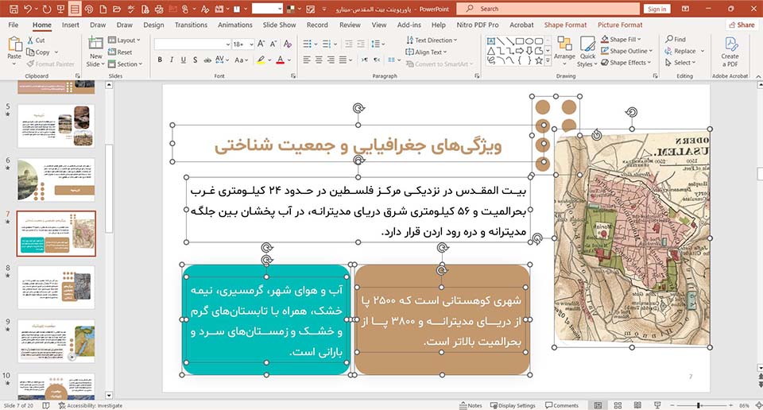This screenshot has height=410, width=763.
Task: Click the Sign in button
Action: click(657, 9)
